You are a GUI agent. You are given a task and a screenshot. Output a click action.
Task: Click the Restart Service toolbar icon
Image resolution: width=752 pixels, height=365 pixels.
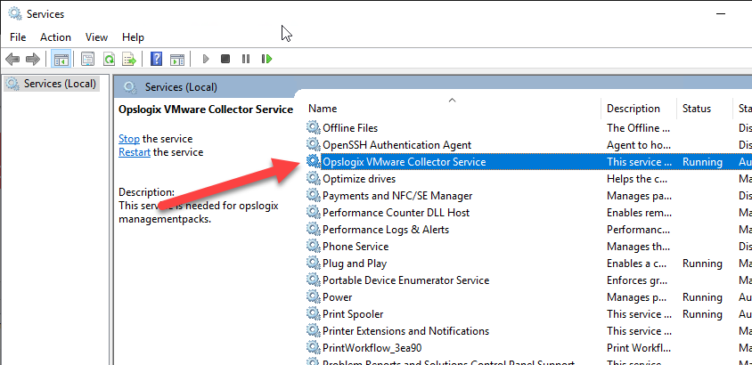266,59
